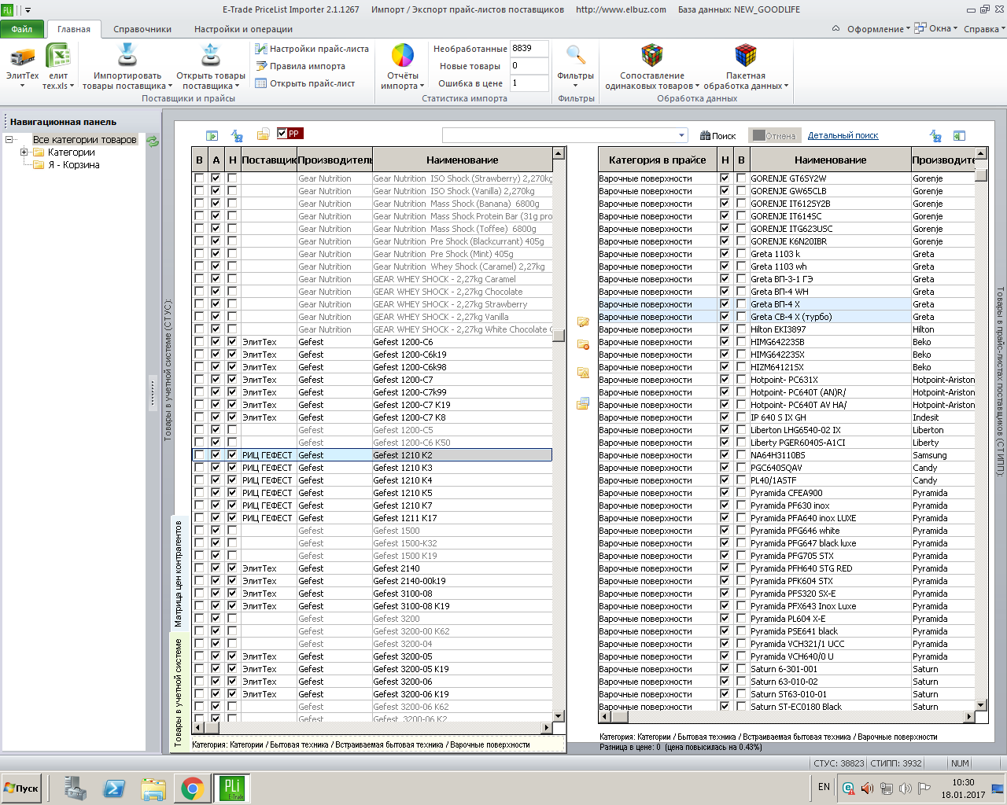Click the left grid horizontal scrollbar

(x=371, y=728)
